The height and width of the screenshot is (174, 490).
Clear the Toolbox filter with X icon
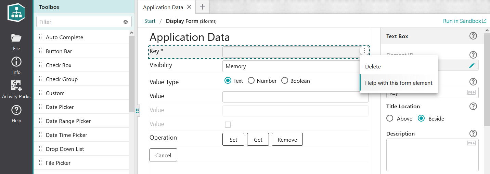tap(126, 22)
